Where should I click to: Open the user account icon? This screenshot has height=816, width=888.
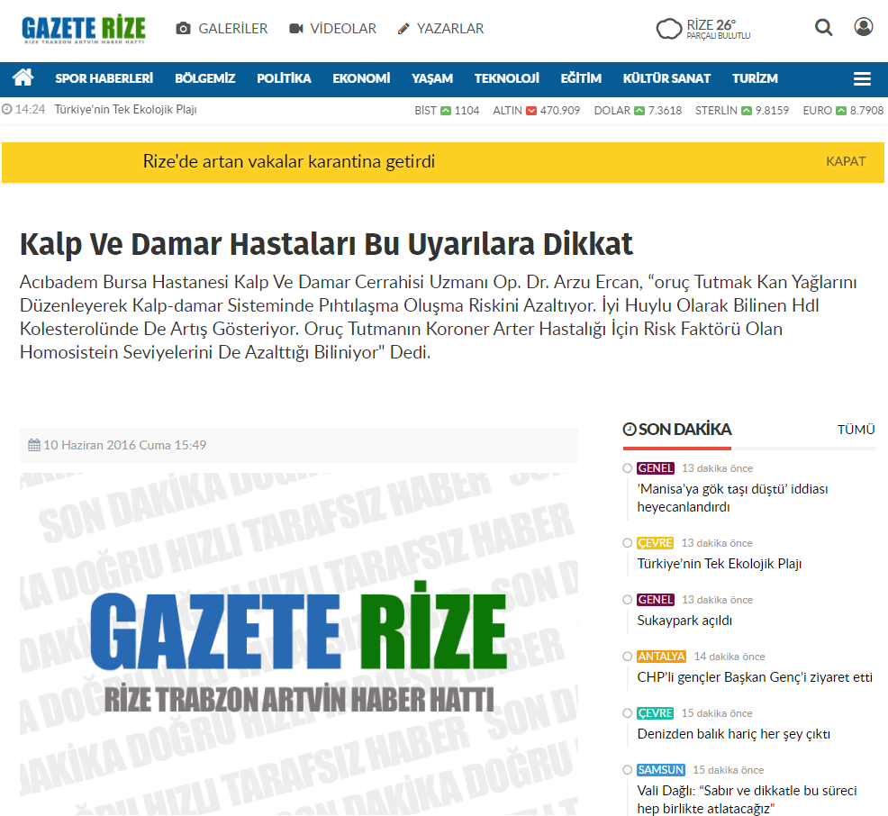(863, 27)
